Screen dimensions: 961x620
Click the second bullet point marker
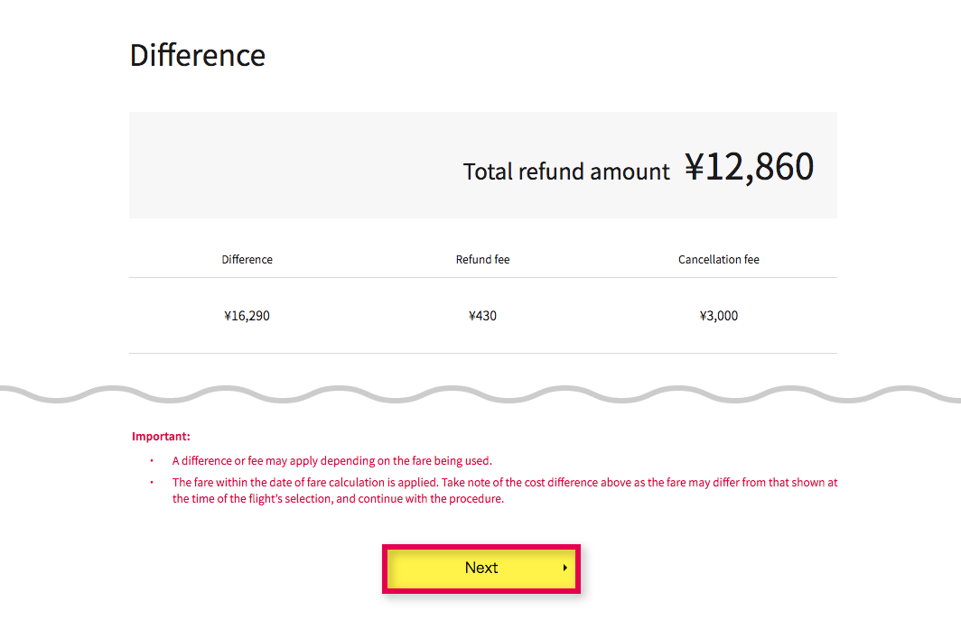click(152, 482)
